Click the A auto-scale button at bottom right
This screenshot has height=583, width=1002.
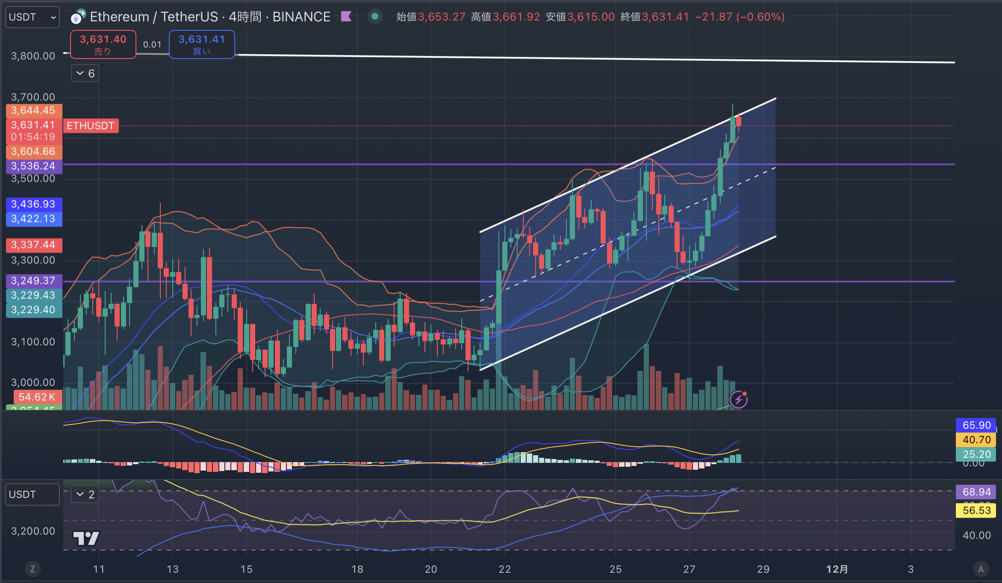981,569
